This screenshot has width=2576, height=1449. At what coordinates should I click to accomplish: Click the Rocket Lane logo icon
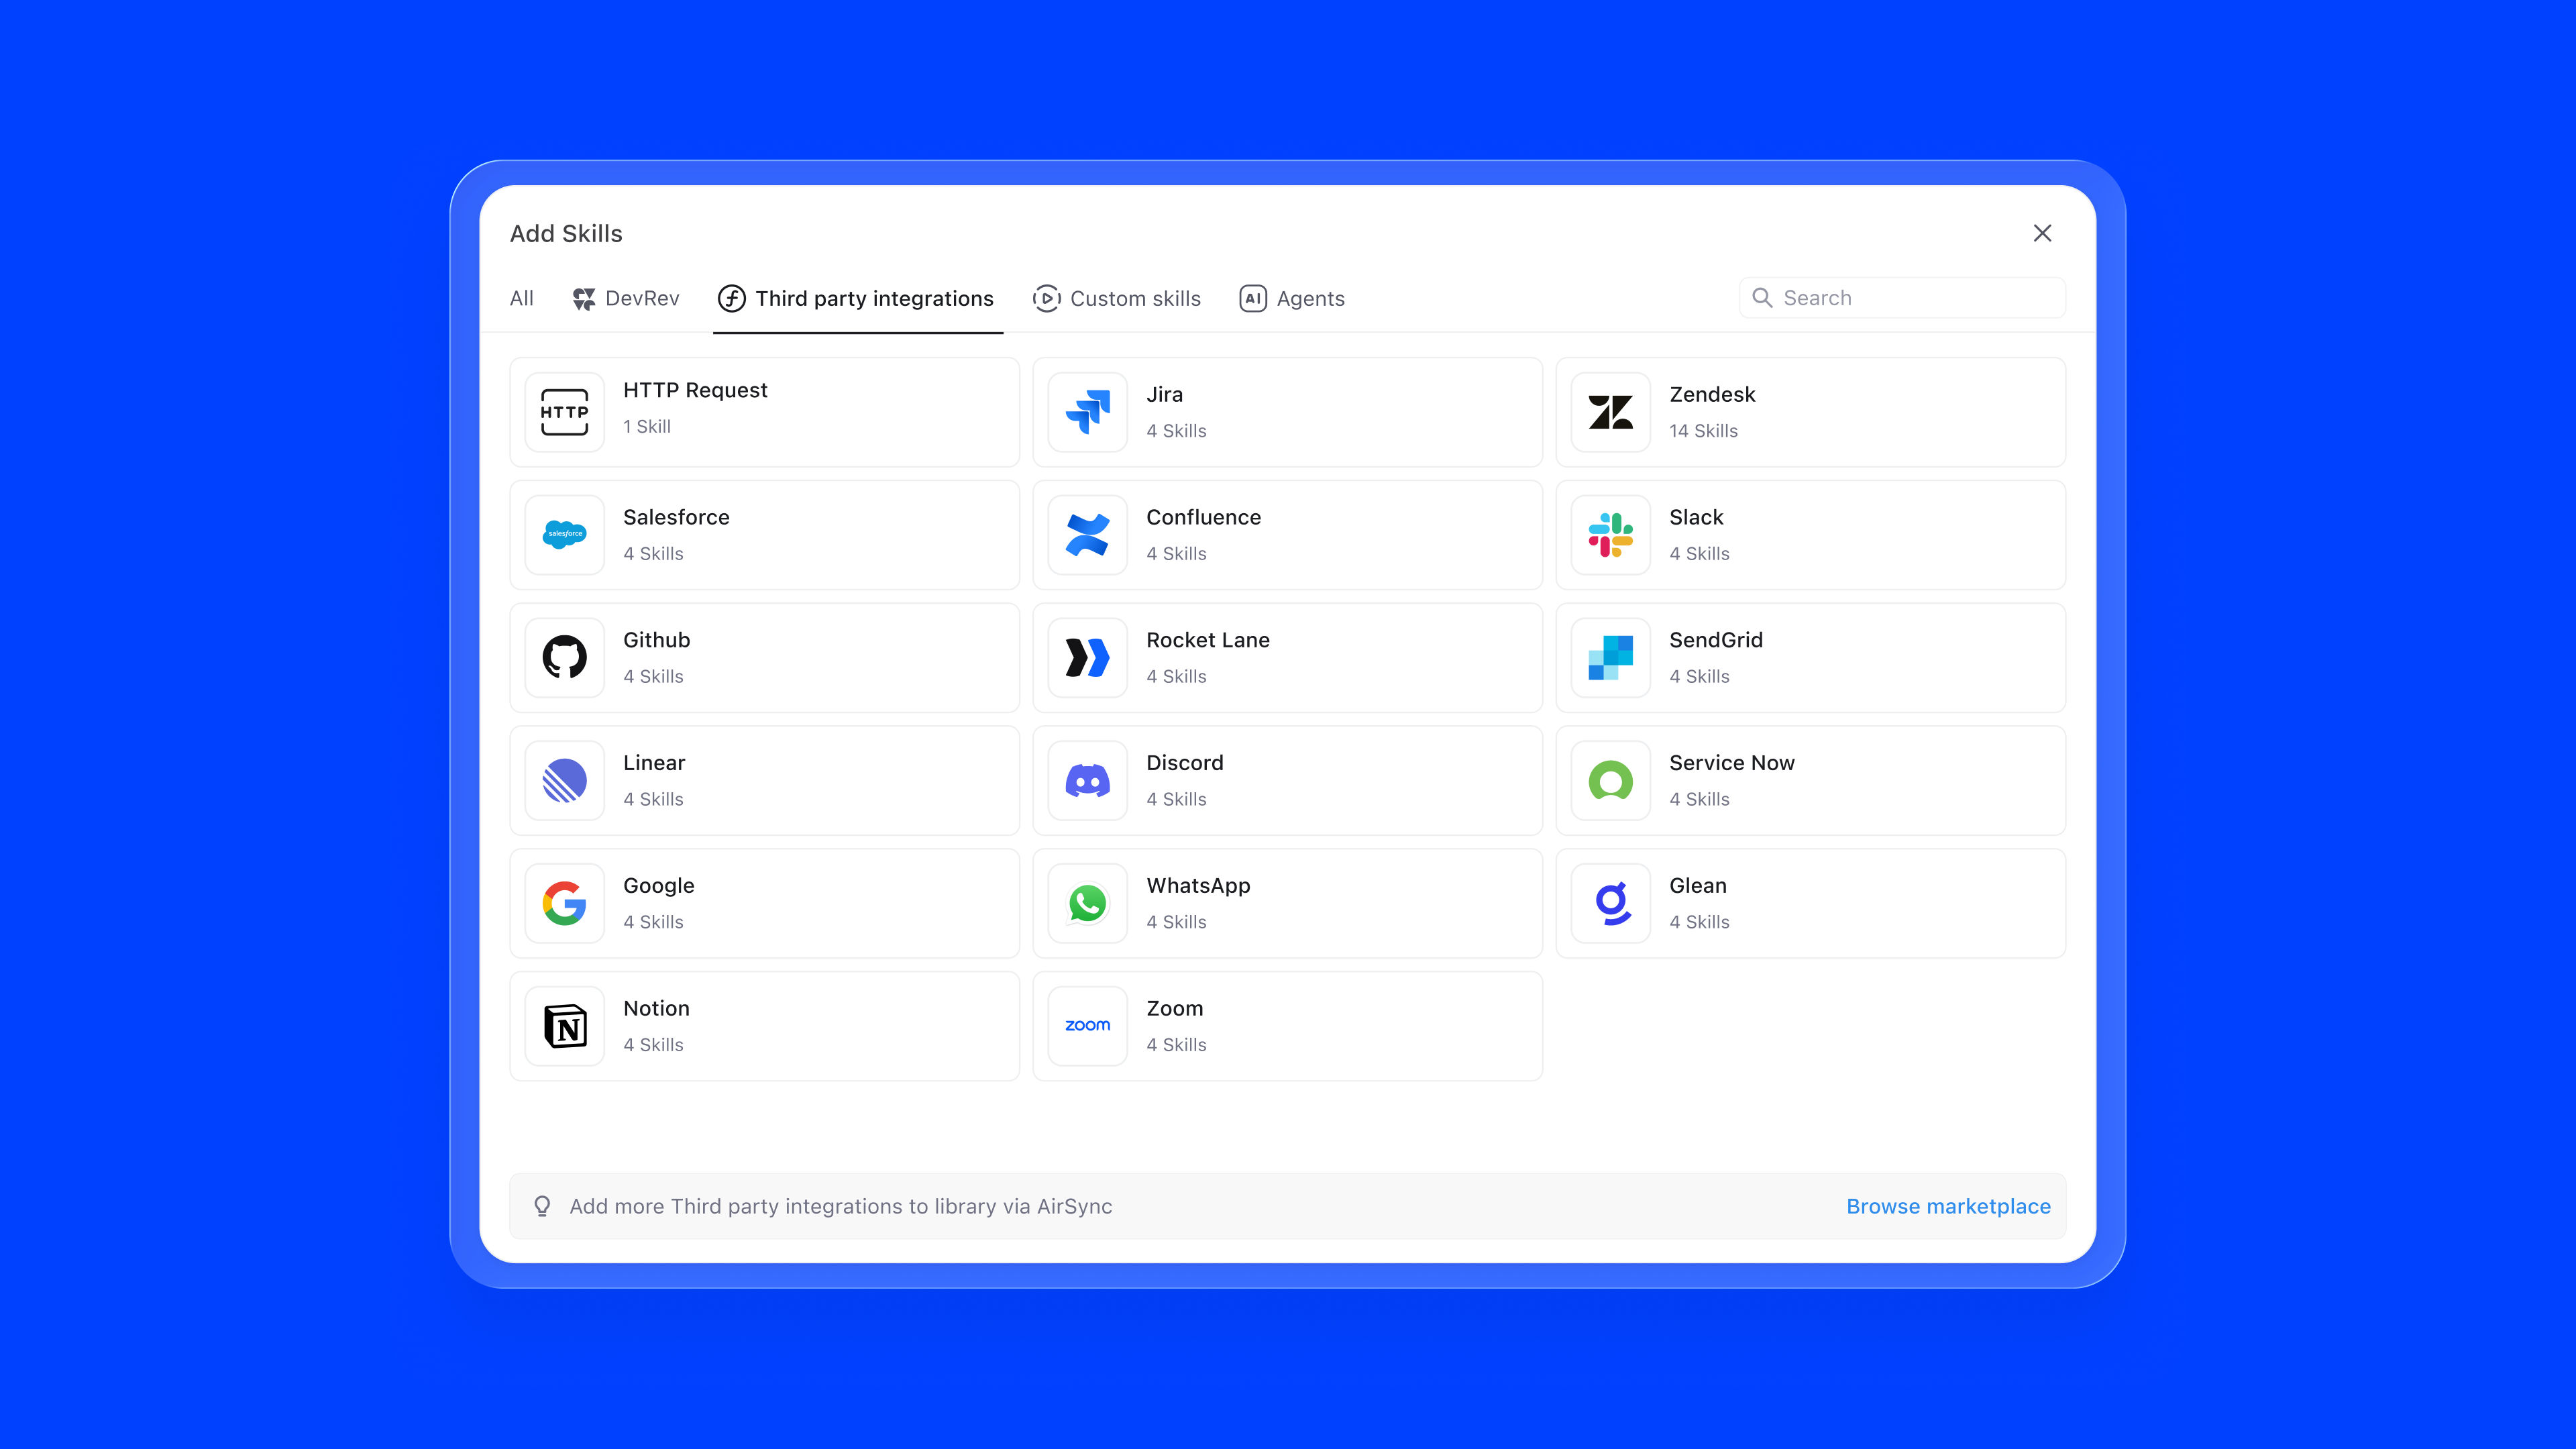pyautogui.click(x=1087, y=658)
